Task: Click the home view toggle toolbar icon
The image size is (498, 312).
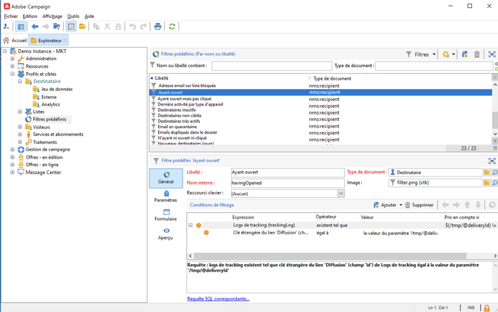Action: tap(21, 27)
